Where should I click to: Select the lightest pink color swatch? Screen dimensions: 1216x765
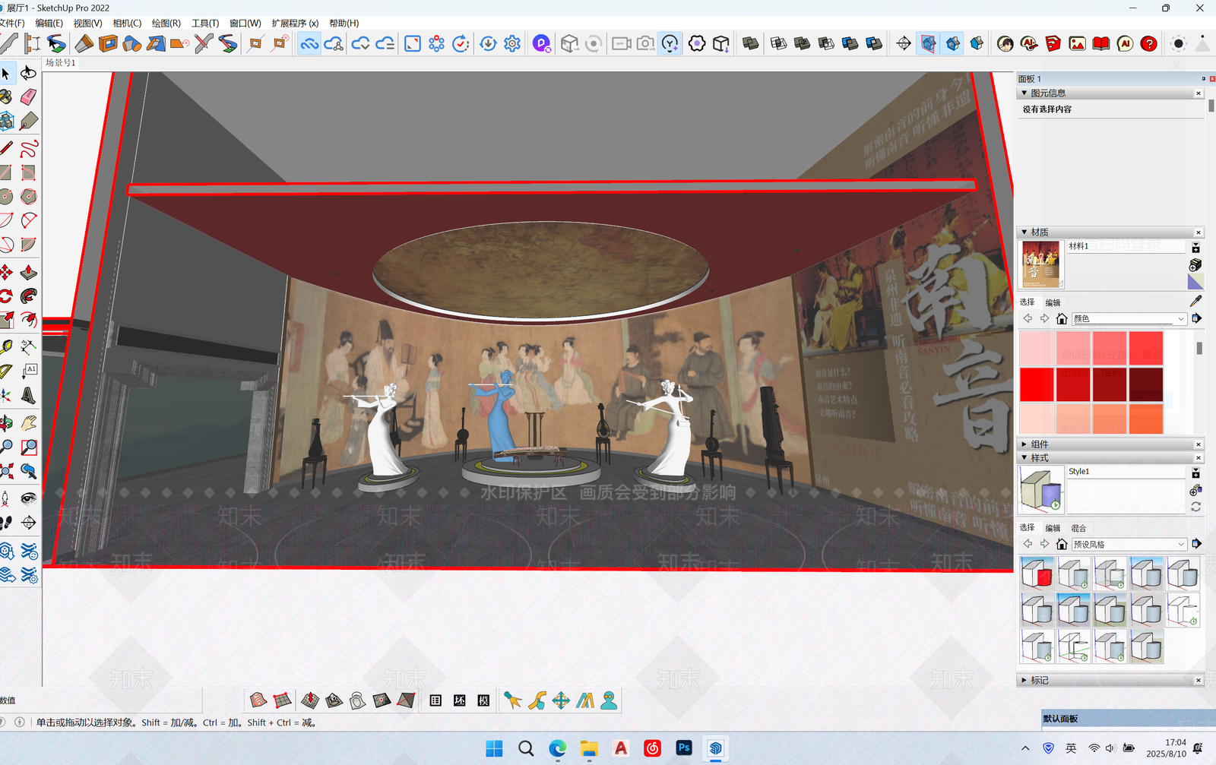(x=1036, y=348)
